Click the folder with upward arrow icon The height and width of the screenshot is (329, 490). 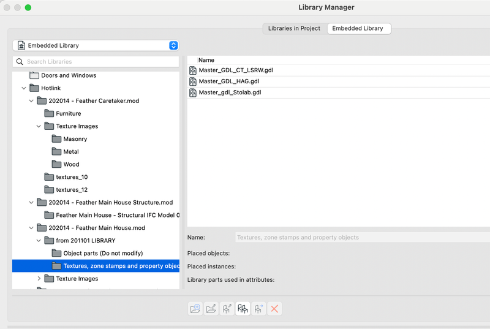[x=211, y=309]
